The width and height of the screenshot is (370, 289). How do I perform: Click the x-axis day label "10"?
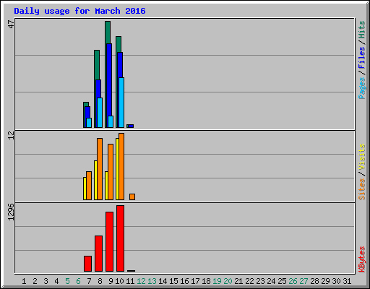coord(119,281)
